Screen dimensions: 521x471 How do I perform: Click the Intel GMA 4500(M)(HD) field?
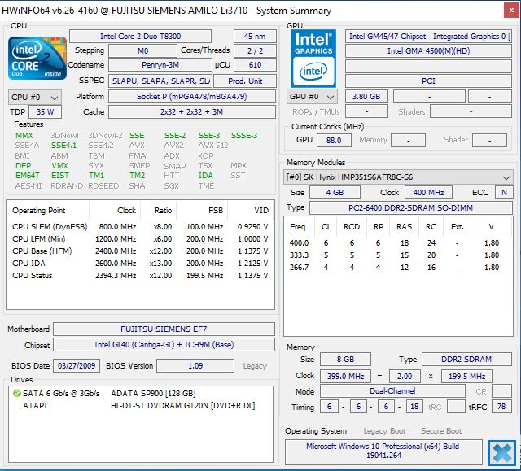(428, 50)
